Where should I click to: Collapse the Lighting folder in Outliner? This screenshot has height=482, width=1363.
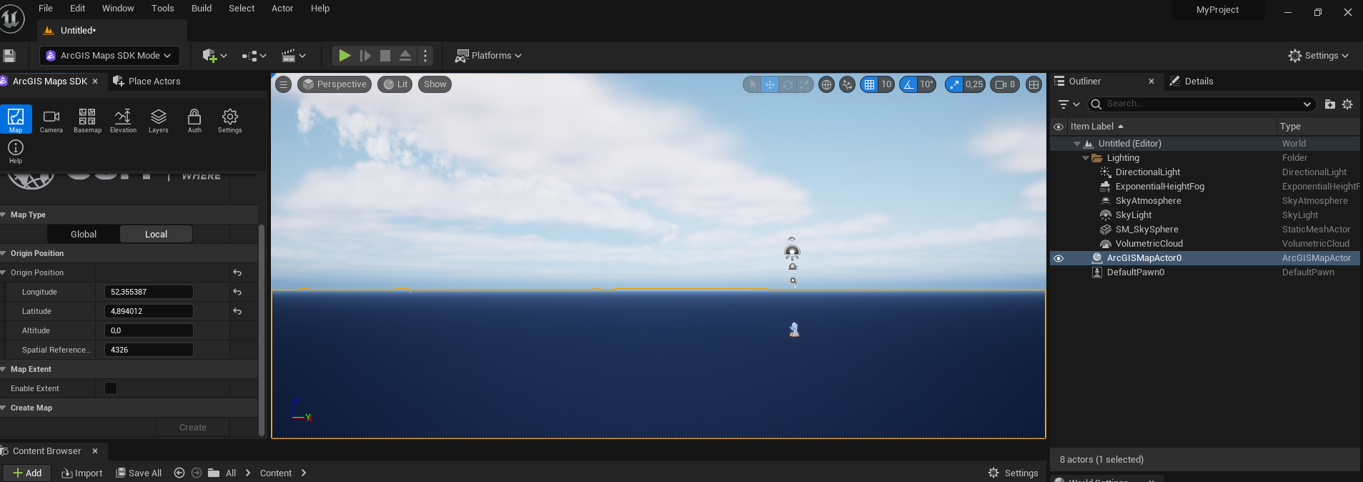pos(1086,158)
